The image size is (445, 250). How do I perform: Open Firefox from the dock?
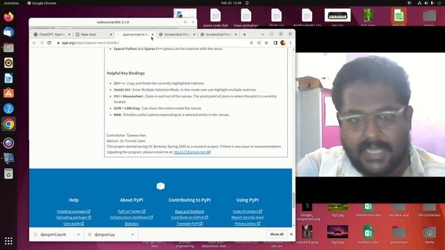click(8, 17)
